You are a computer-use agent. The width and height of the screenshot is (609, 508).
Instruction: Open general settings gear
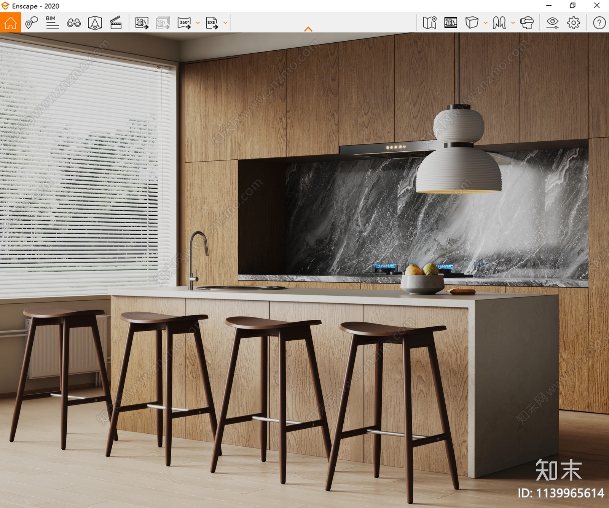click(x=574, y=23)
